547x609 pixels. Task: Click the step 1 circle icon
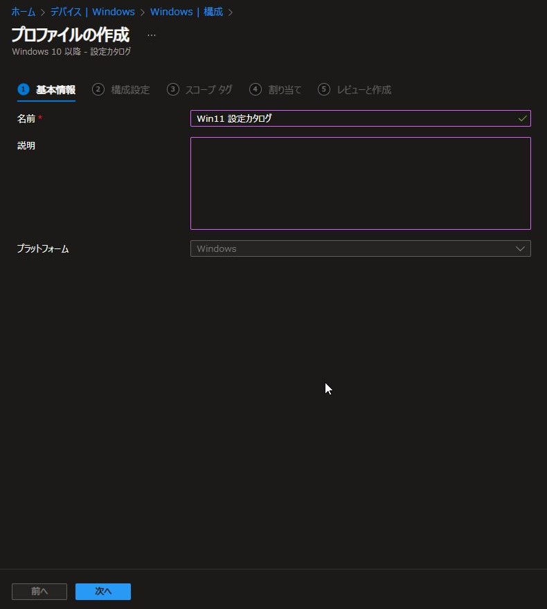[x=24, y=89]
